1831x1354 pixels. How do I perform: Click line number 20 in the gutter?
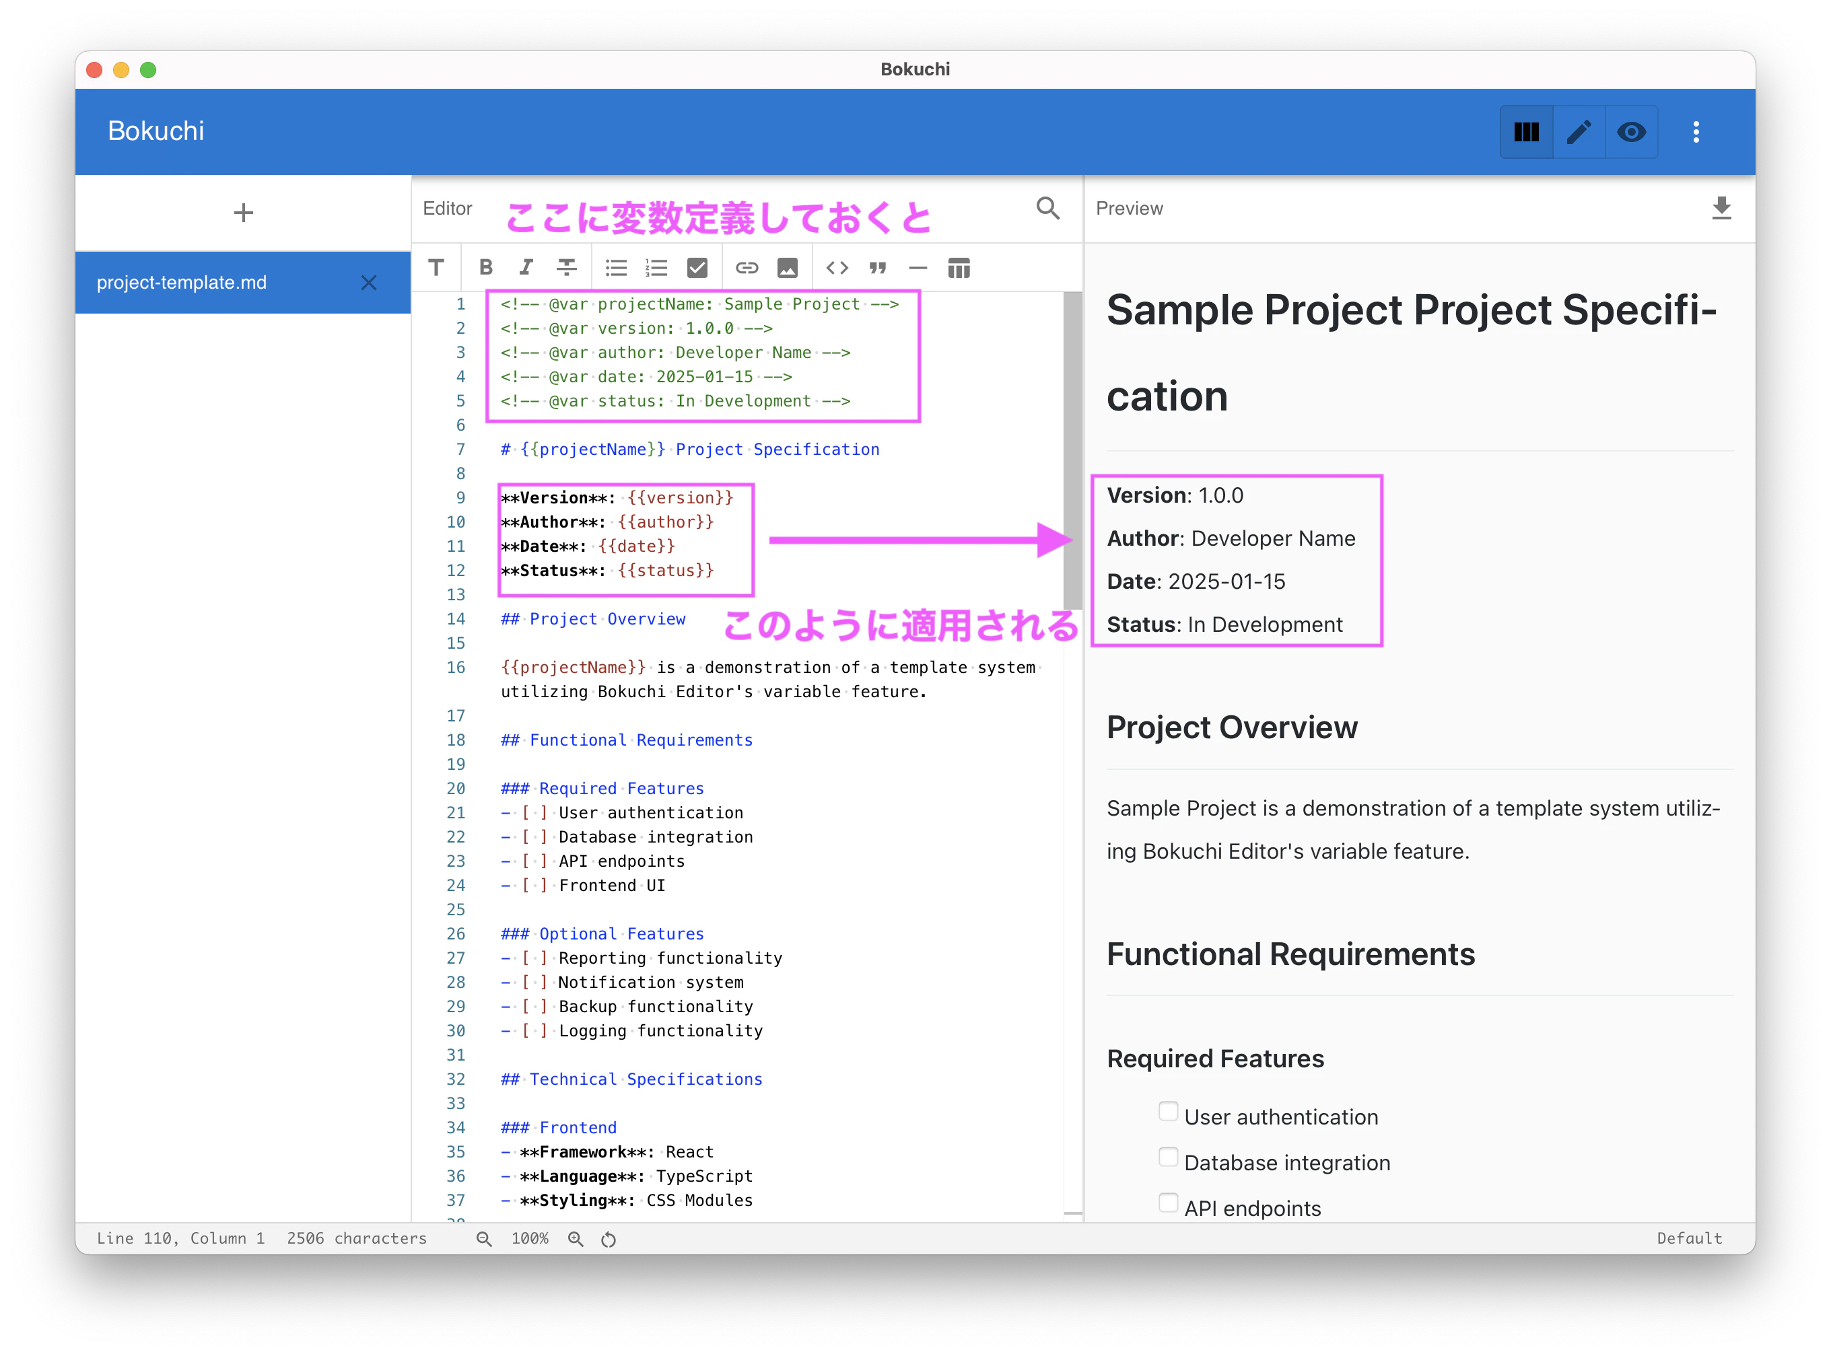coord(455,789)
